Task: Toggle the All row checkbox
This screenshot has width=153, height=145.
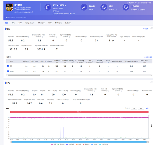Action: pyautogui.click(x=8, y=66)
